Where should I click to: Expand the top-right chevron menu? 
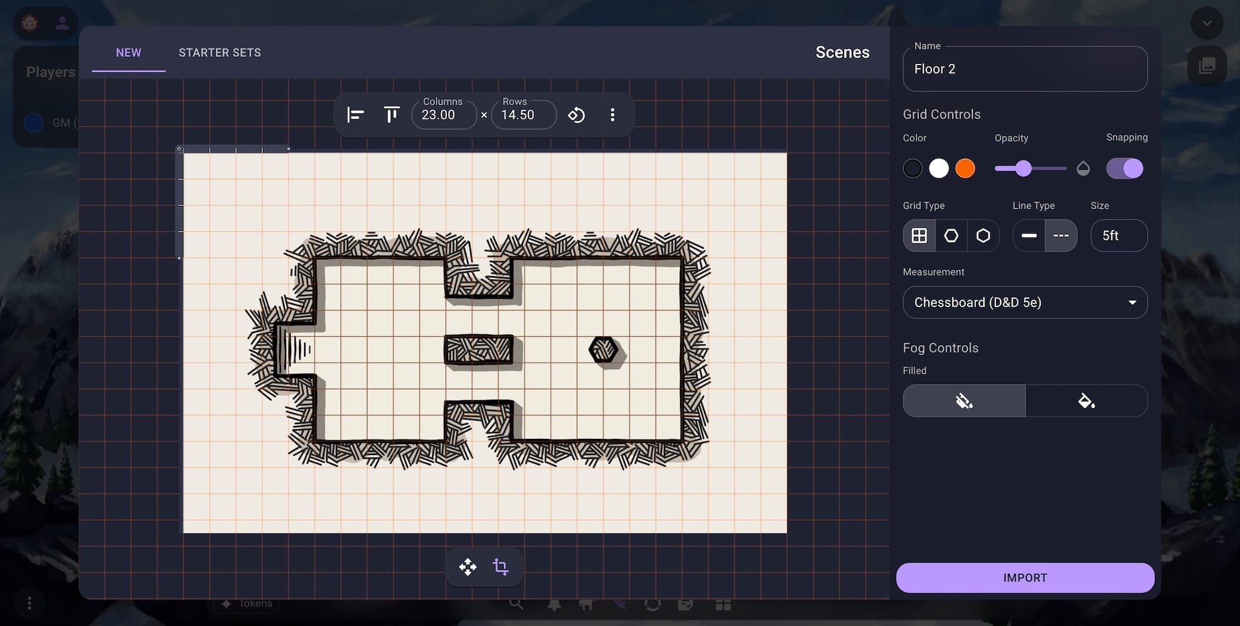point(1206,24)
